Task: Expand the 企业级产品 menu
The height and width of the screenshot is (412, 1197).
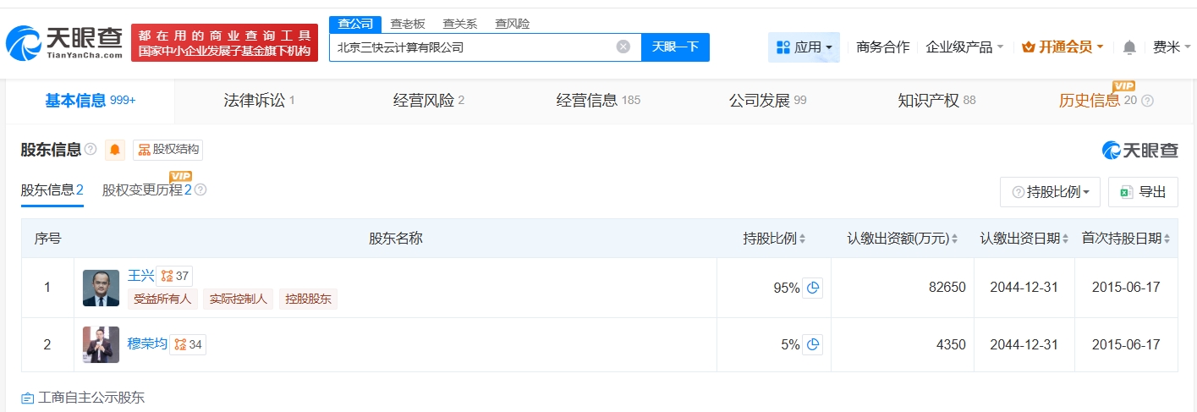Action: [x=964, y=47]
